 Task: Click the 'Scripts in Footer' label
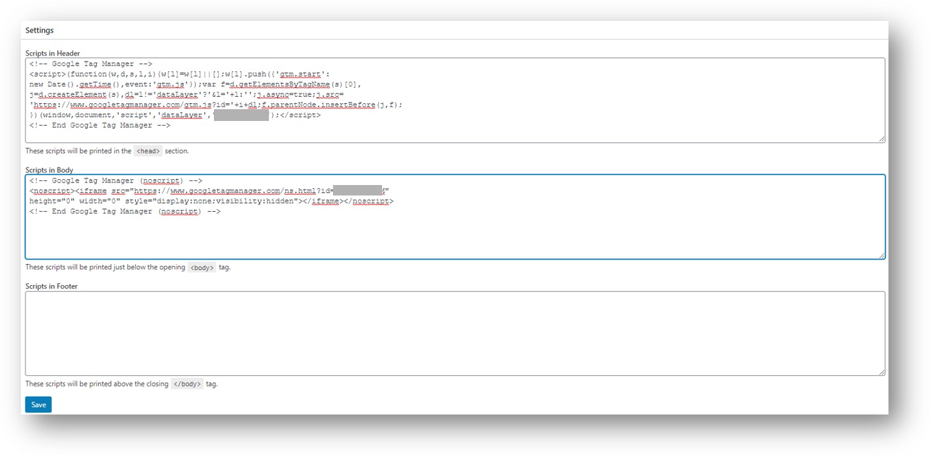click(x=52, y=286)
